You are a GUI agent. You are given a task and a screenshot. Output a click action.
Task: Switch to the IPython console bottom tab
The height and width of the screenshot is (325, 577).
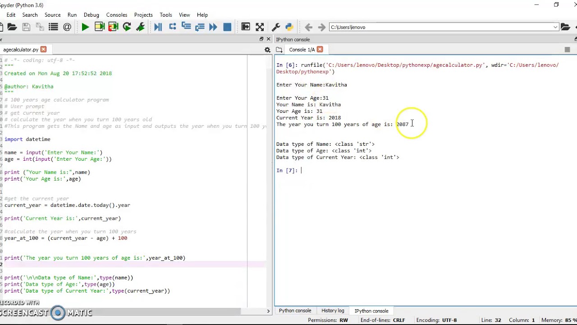point(371,311)
